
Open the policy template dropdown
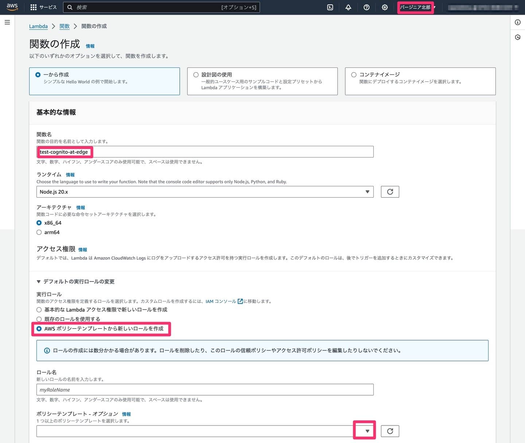pos(205,431)
